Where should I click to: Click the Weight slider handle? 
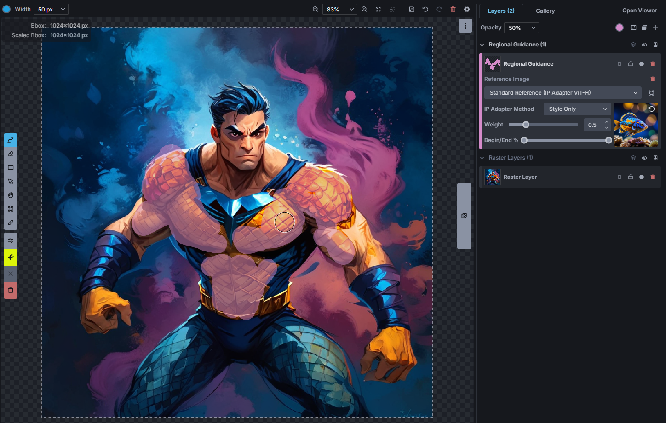click(526, 125)
